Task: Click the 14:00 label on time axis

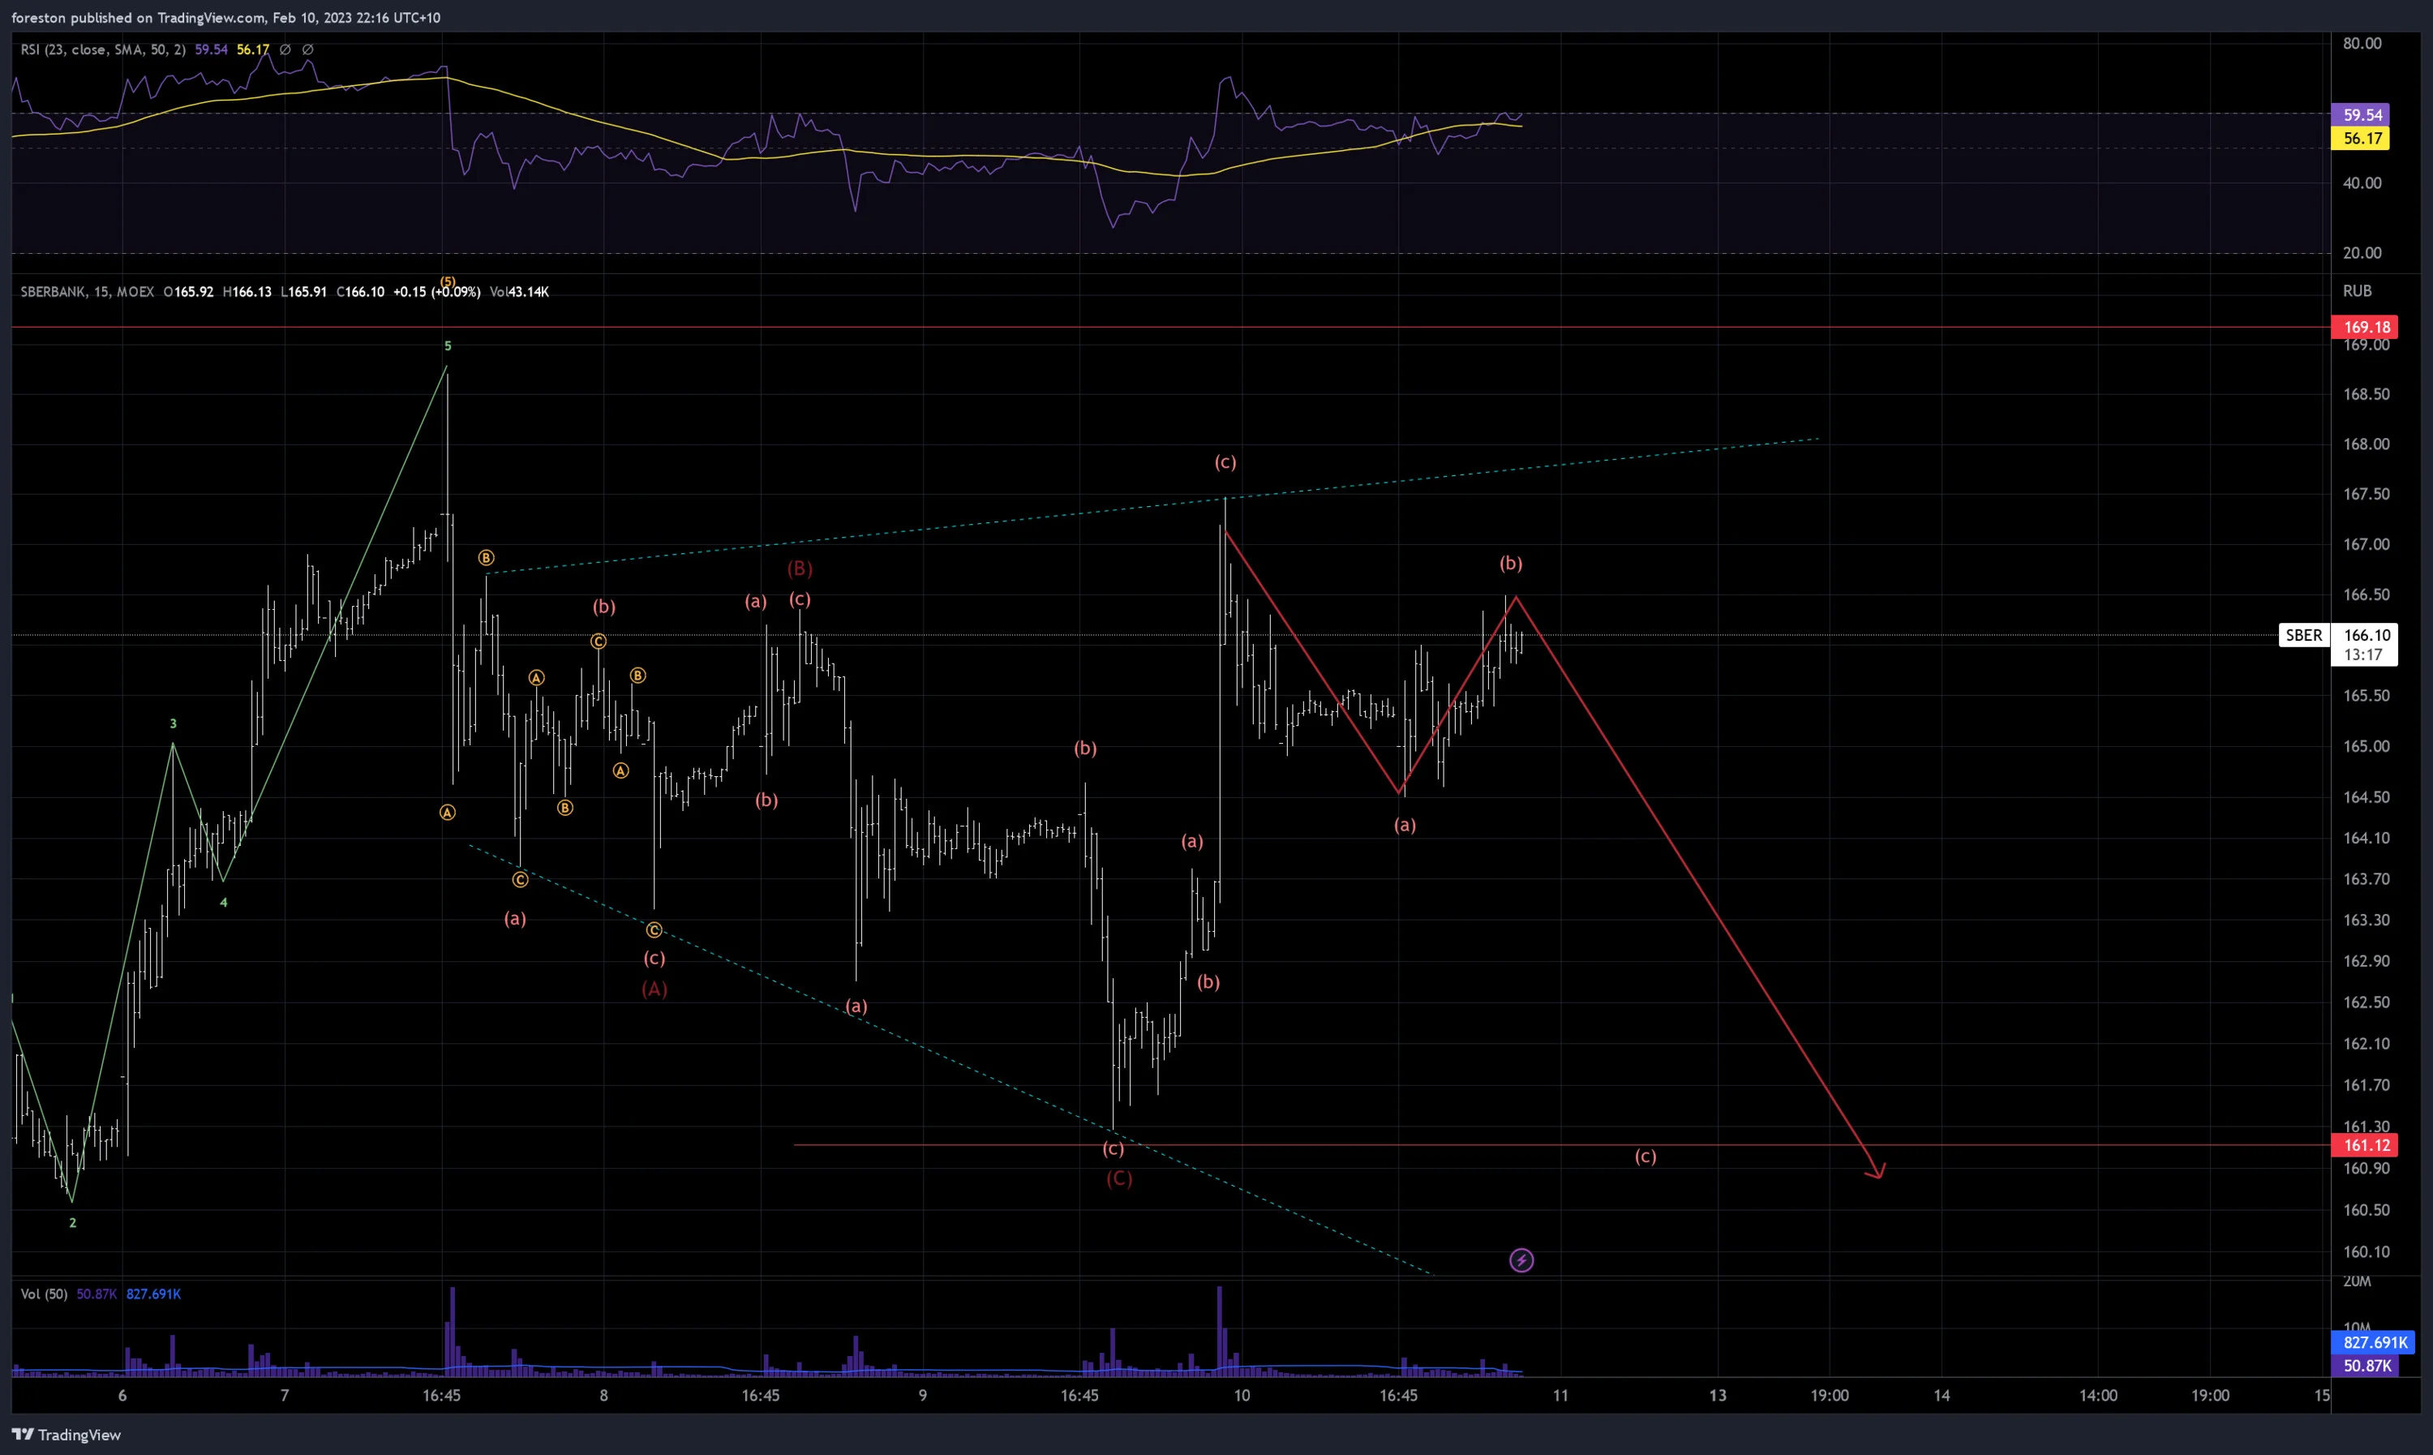Action: click(2099, 1395)
